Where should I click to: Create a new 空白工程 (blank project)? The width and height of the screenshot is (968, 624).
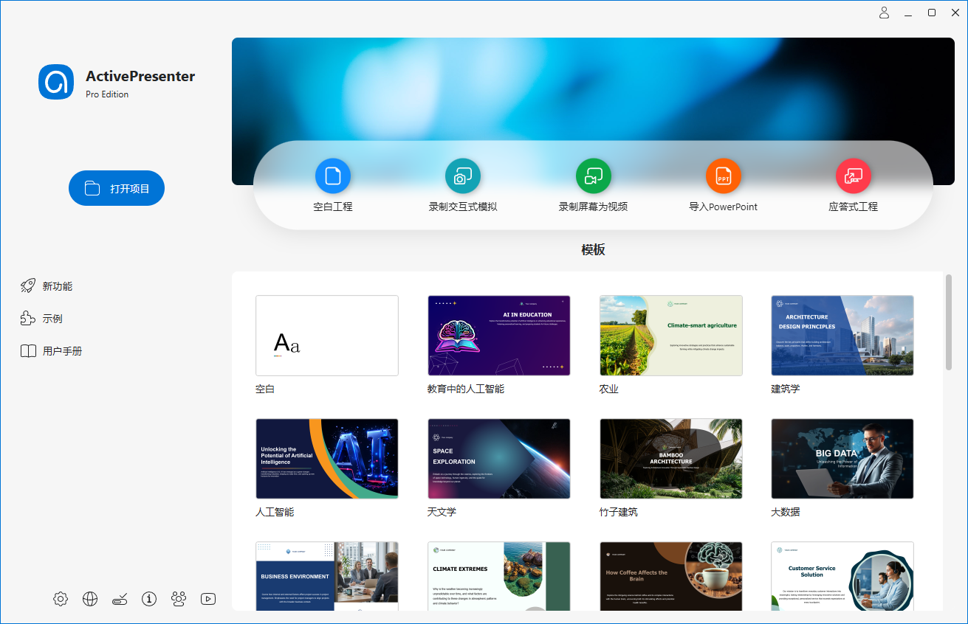332,185
